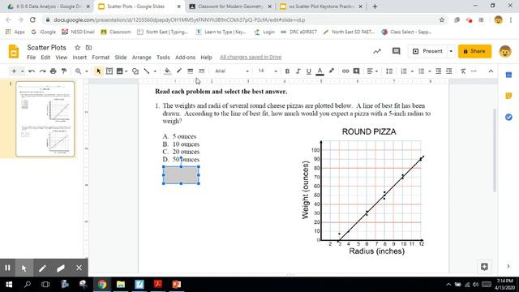Image resolution: width=519 pixels, height=292 pixels.
Task: Open the Align text dropdown
Action: 372,71
